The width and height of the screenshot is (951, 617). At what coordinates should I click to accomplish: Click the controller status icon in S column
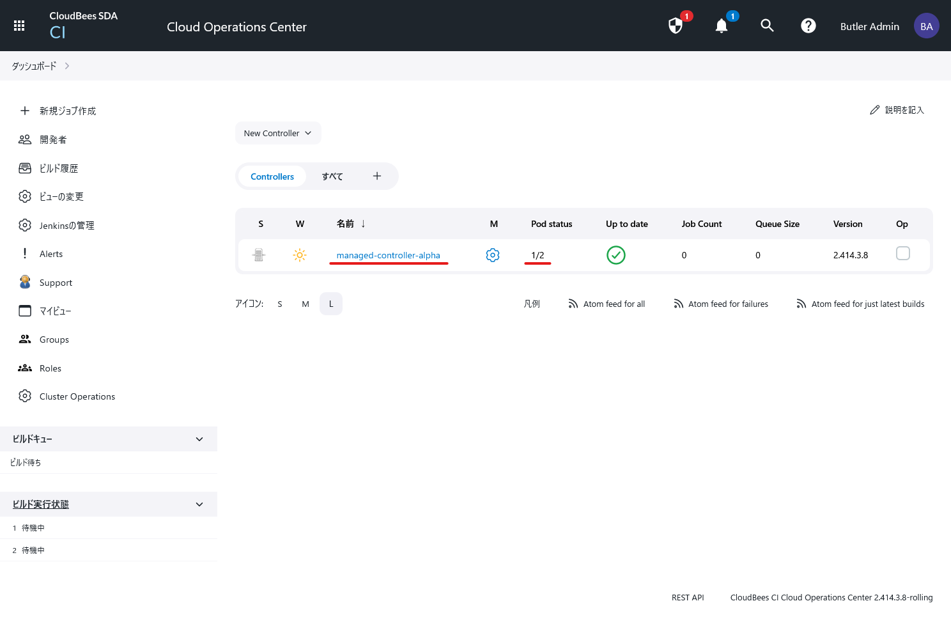click(x=259, y=255)
